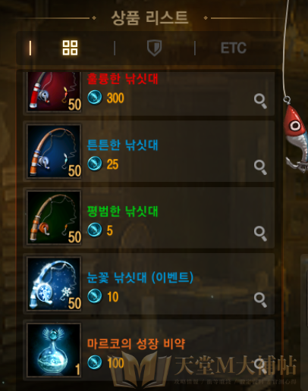Choose the blue growth potion image
308x391 pixels.
[x=54, y=350]
